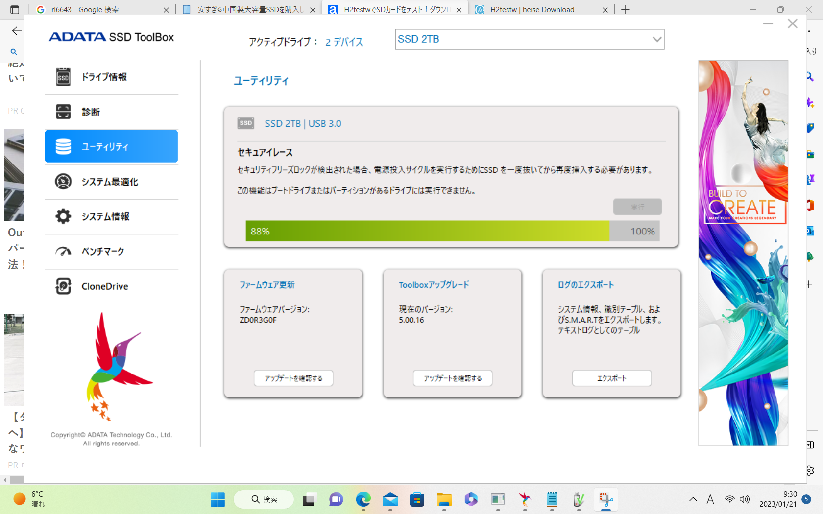823x514 pixels.
Task: Click the 2 デバイス device count text
Action: click(x=344, y=42)
